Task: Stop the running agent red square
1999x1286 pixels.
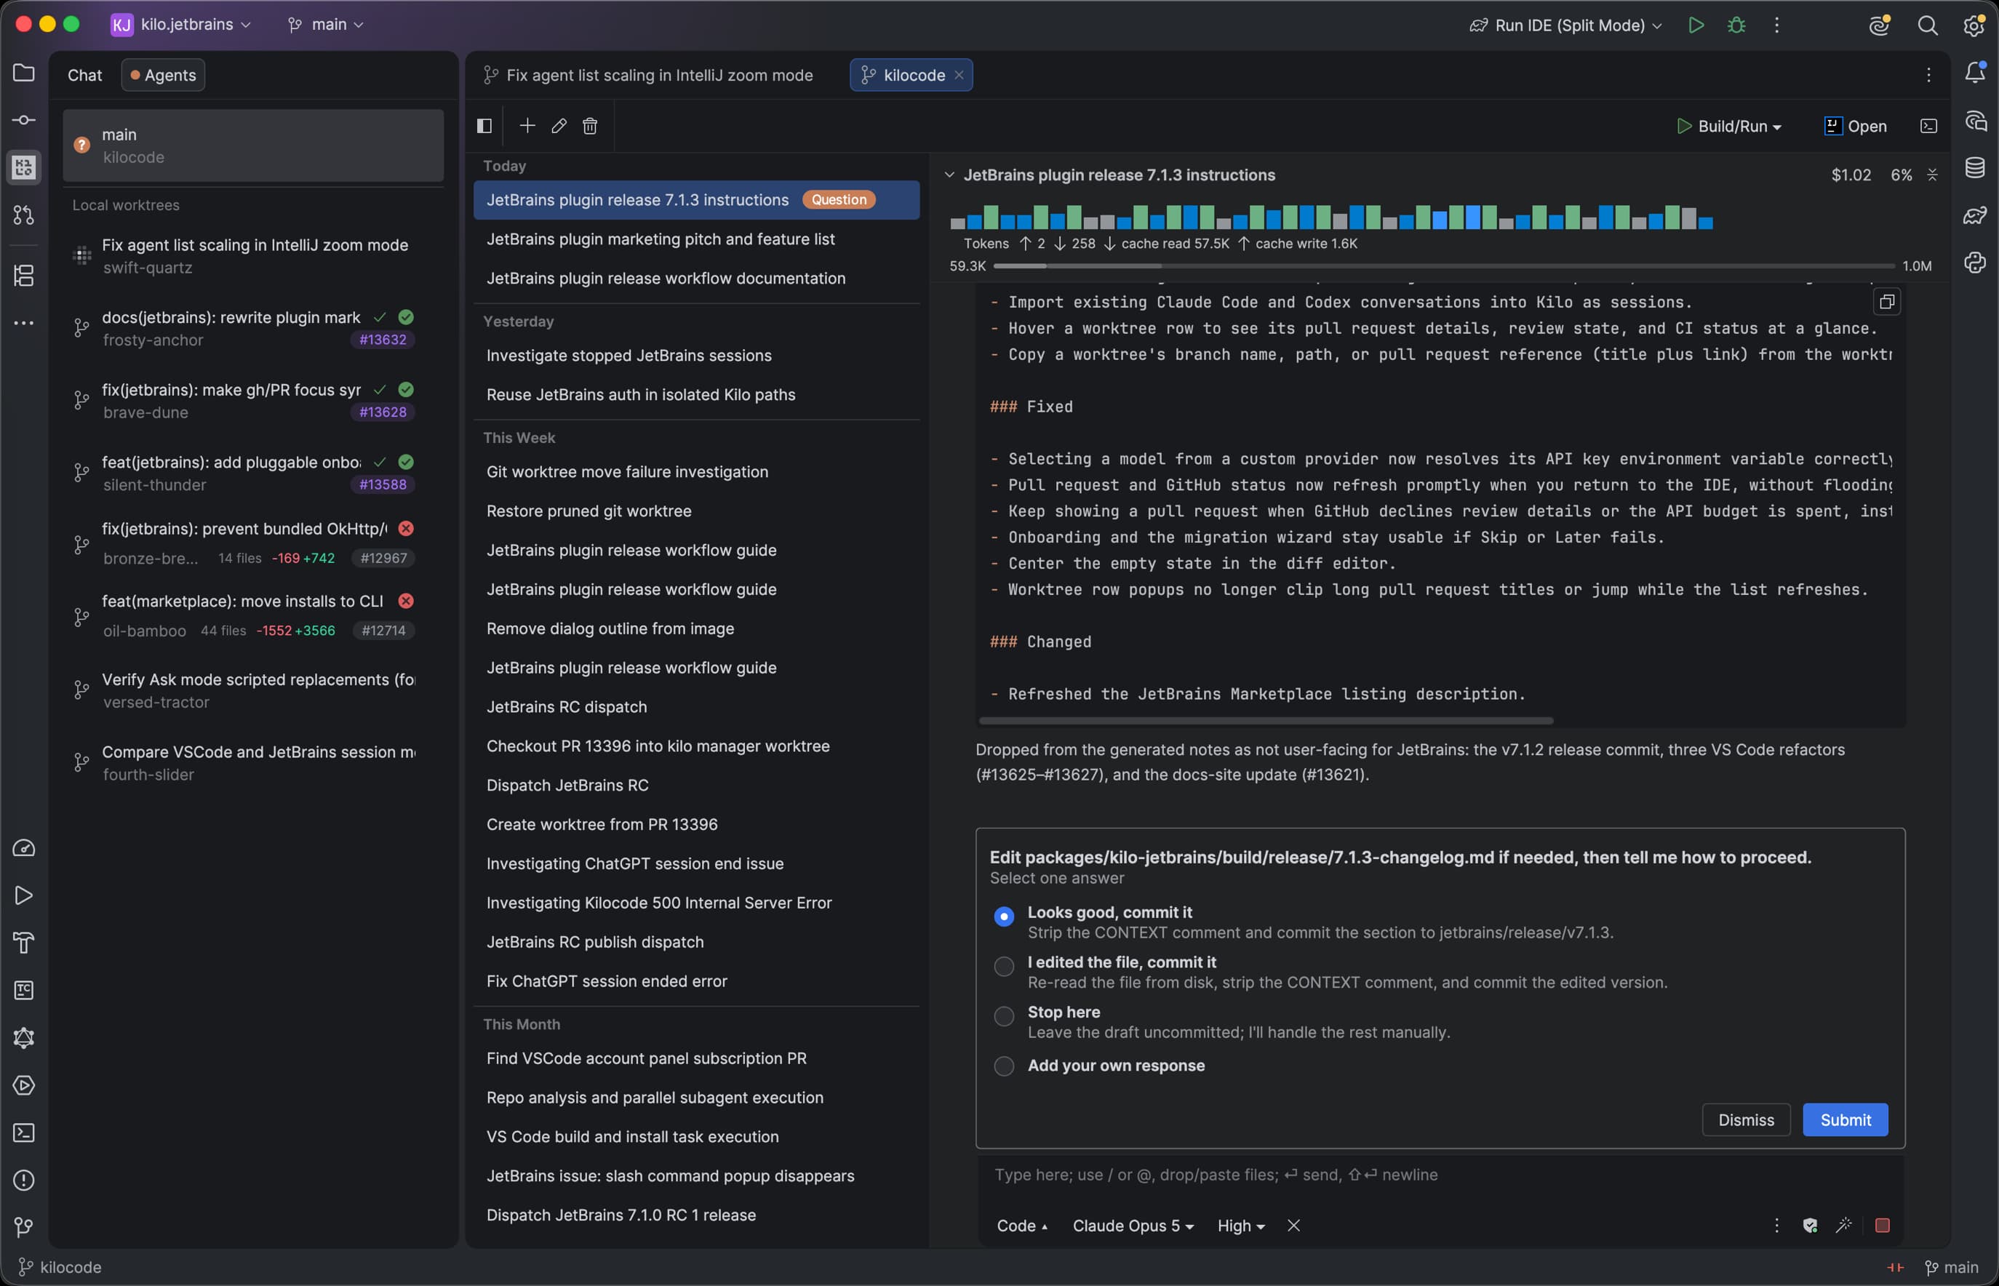Action: 1882,1225
